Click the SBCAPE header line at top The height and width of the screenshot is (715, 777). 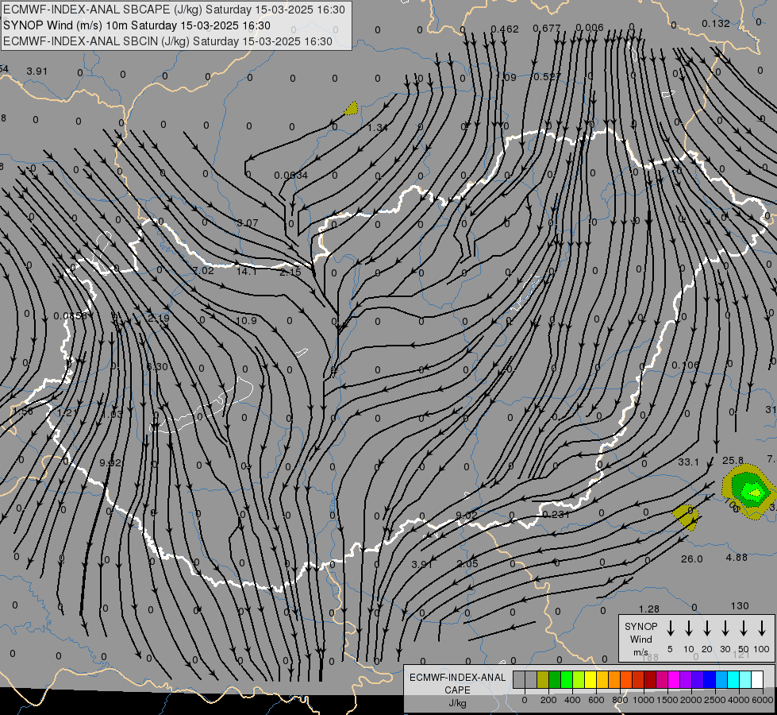point(174,10)
